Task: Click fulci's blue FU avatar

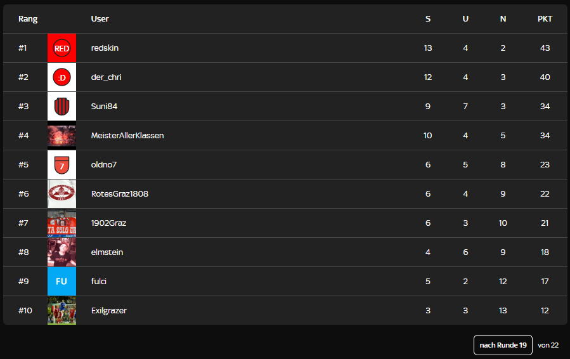Action: (62, 282)
